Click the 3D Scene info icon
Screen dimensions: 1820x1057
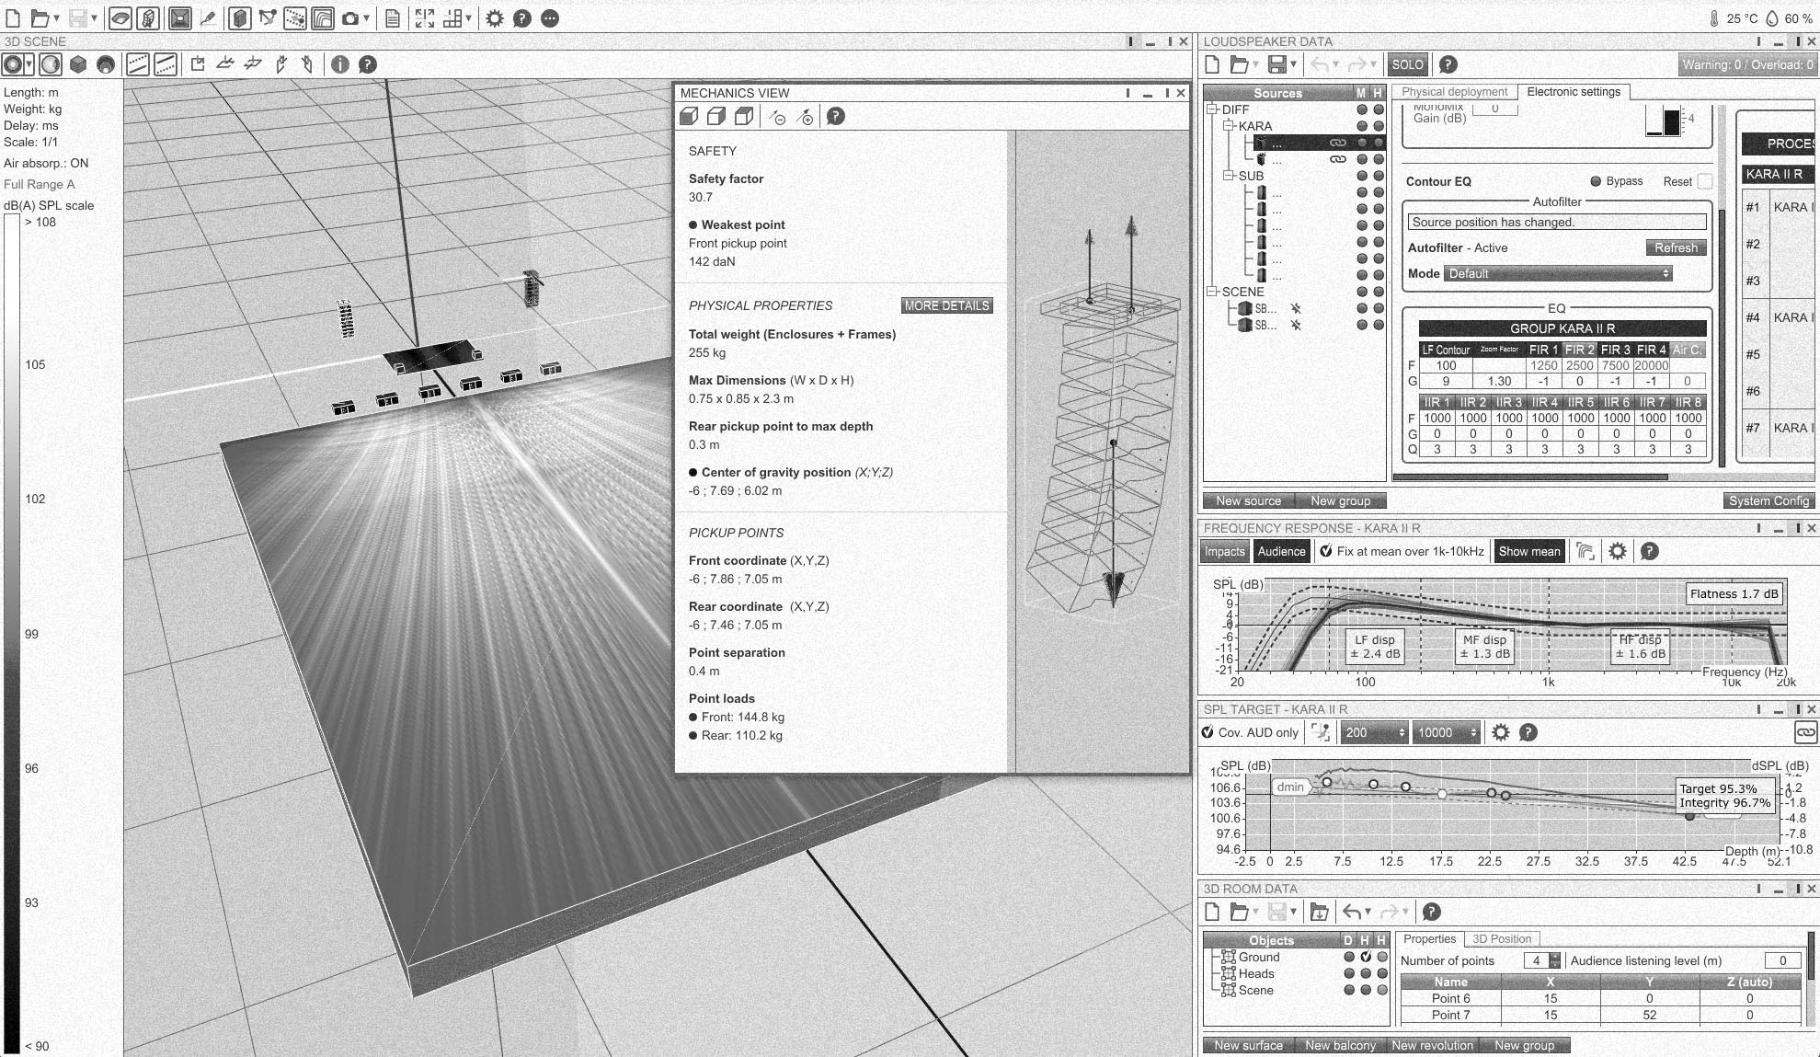tap(339, 64)
